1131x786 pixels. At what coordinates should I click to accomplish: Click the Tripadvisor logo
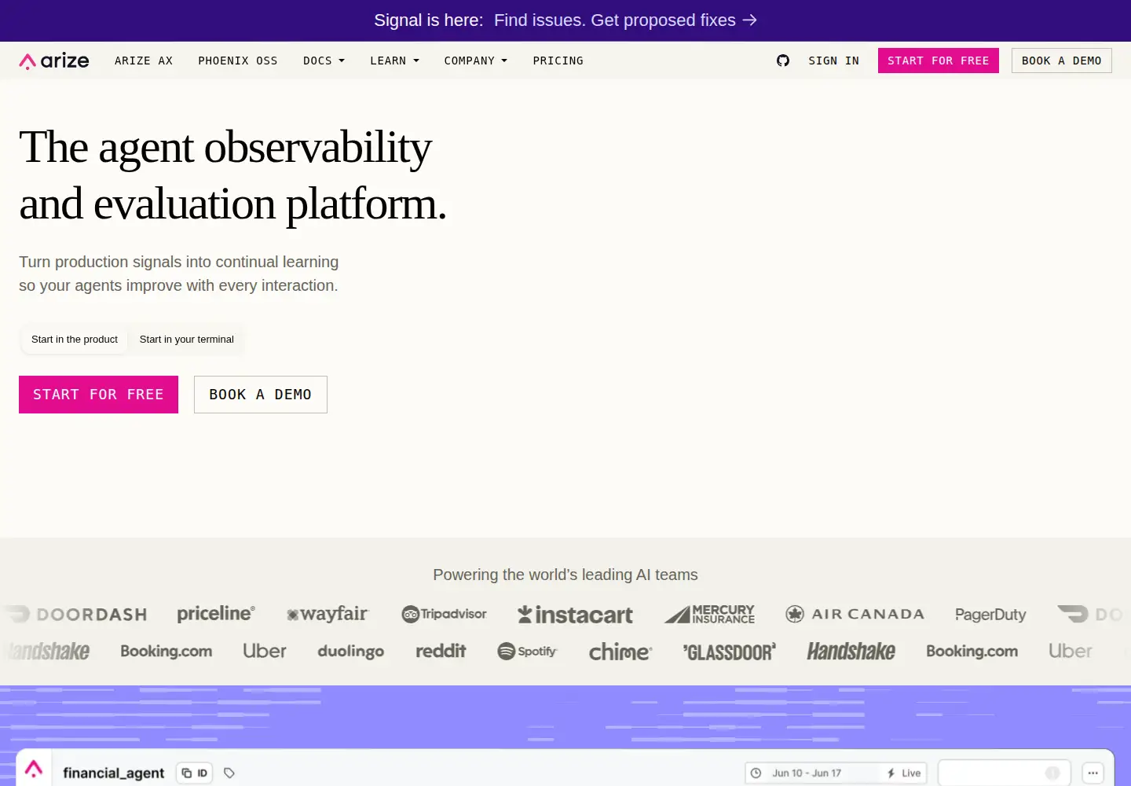444,614
